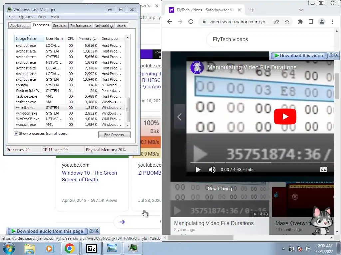Image resolution: width=341 pixels, height=255 pixels.
Task: Mute the video with speaker icon
Action: 212,170
